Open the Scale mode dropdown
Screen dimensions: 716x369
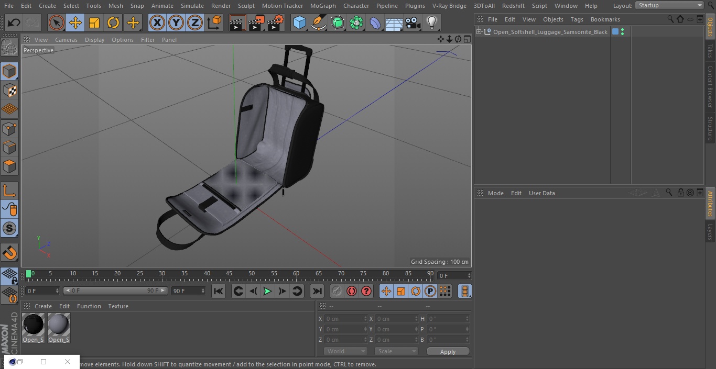[396, 351]
